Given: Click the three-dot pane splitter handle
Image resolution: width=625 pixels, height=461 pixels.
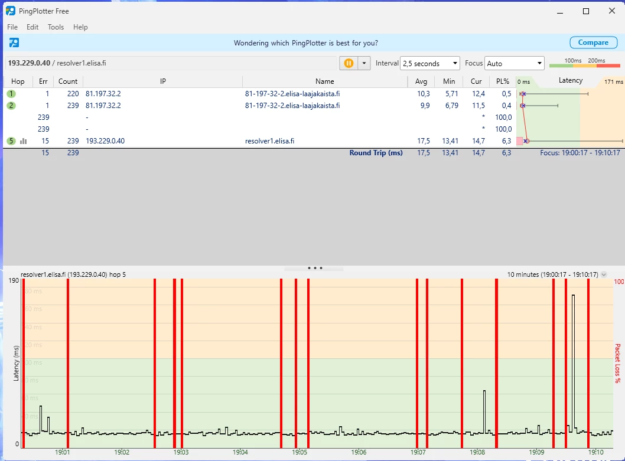Looking at the screenshot, I should click(x=315, y=268).
